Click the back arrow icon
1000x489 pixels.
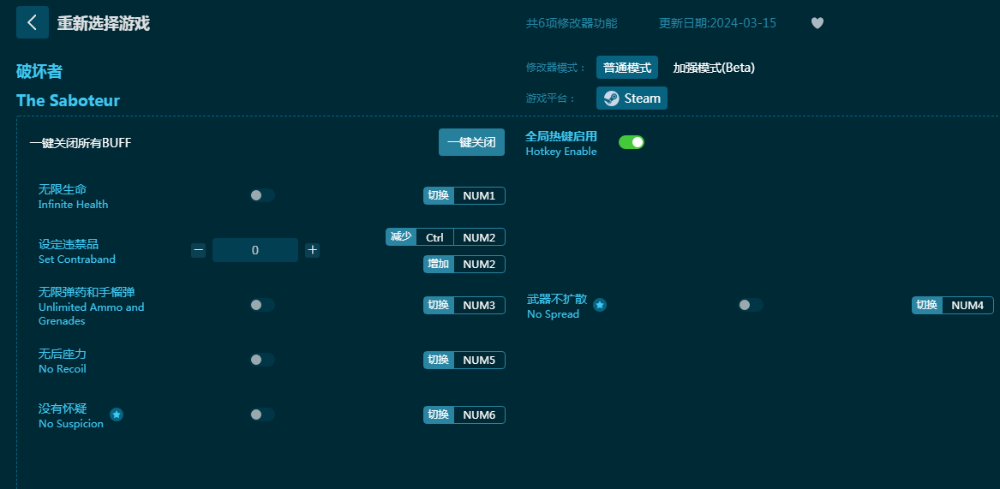click(x=32, y=22)
